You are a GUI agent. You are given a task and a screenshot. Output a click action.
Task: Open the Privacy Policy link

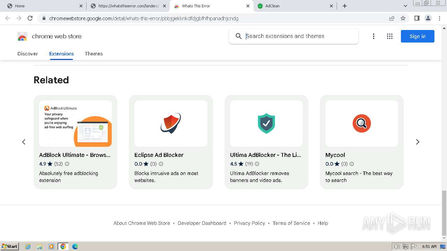[x=249, y=223]
